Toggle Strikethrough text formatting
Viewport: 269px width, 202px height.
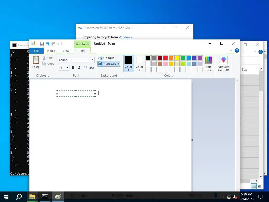[x=92, y=68]
